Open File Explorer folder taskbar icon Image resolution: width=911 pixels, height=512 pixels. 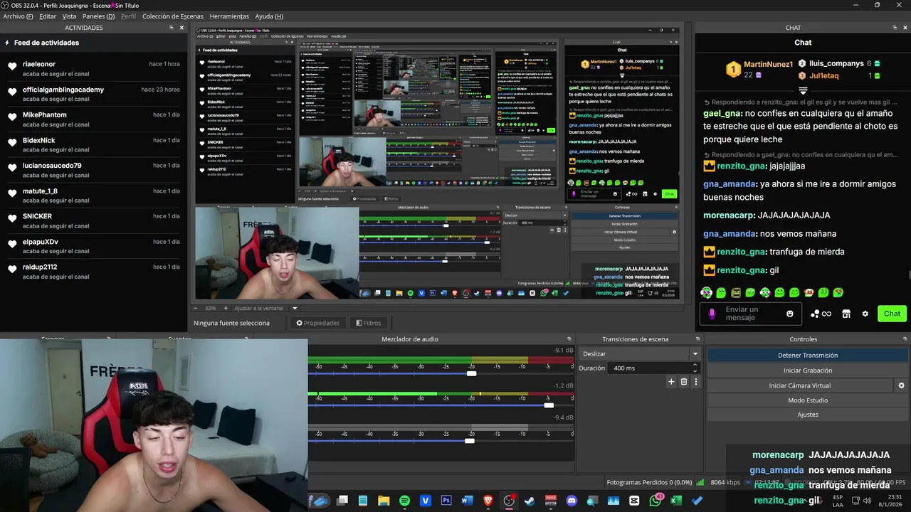coord(384,501)
